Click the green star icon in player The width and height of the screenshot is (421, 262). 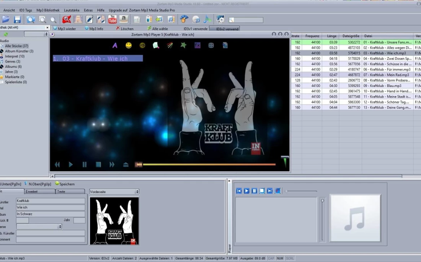tap(183, 45)
